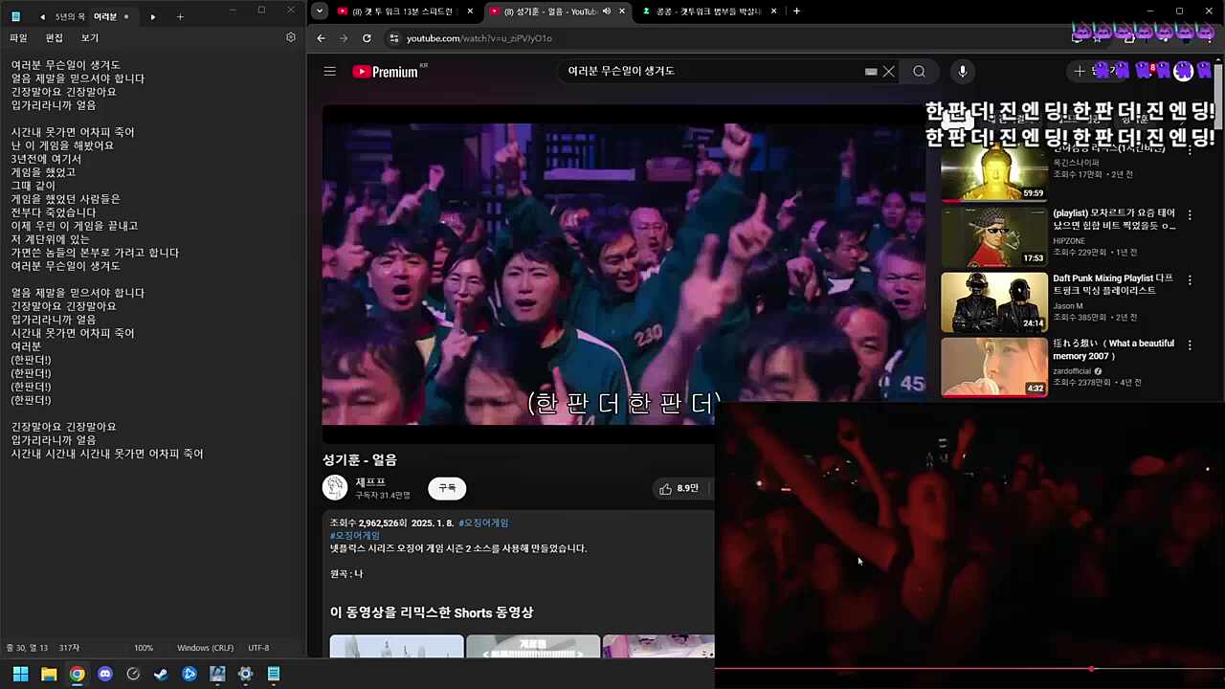Open Discord from taskbar
This screenshot has height=689, width=1225.
point(105,674)
